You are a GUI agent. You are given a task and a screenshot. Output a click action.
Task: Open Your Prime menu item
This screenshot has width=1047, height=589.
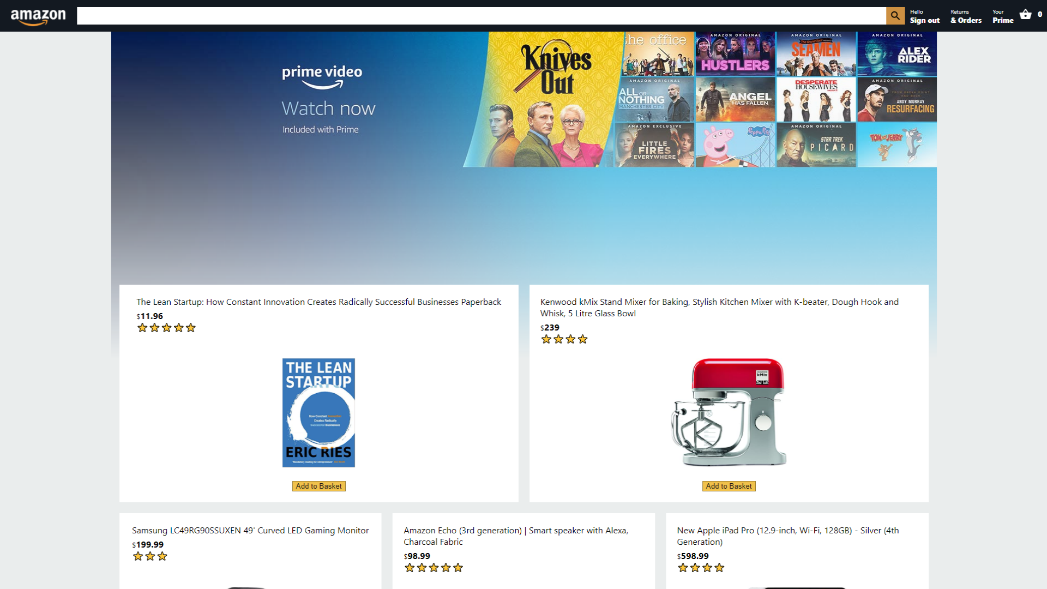(x=1003, y=16)
